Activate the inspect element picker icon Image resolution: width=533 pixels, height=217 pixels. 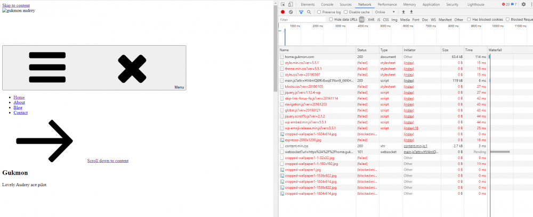pos(283,4)
